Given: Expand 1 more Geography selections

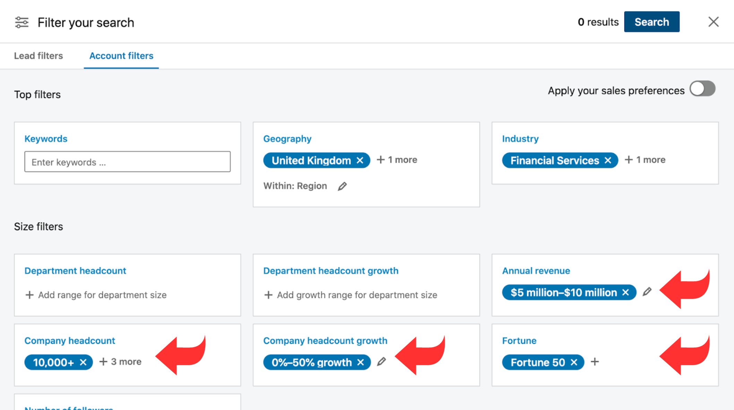Looking at the screenshot, I should point(397,160).
